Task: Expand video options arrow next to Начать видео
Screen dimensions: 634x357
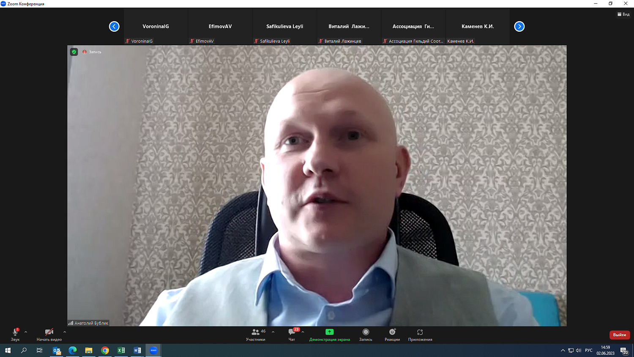Action: (x=65, y=332)
